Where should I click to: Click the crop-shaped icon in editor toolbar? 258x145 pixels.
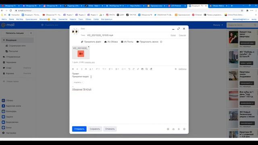point(147,69)
